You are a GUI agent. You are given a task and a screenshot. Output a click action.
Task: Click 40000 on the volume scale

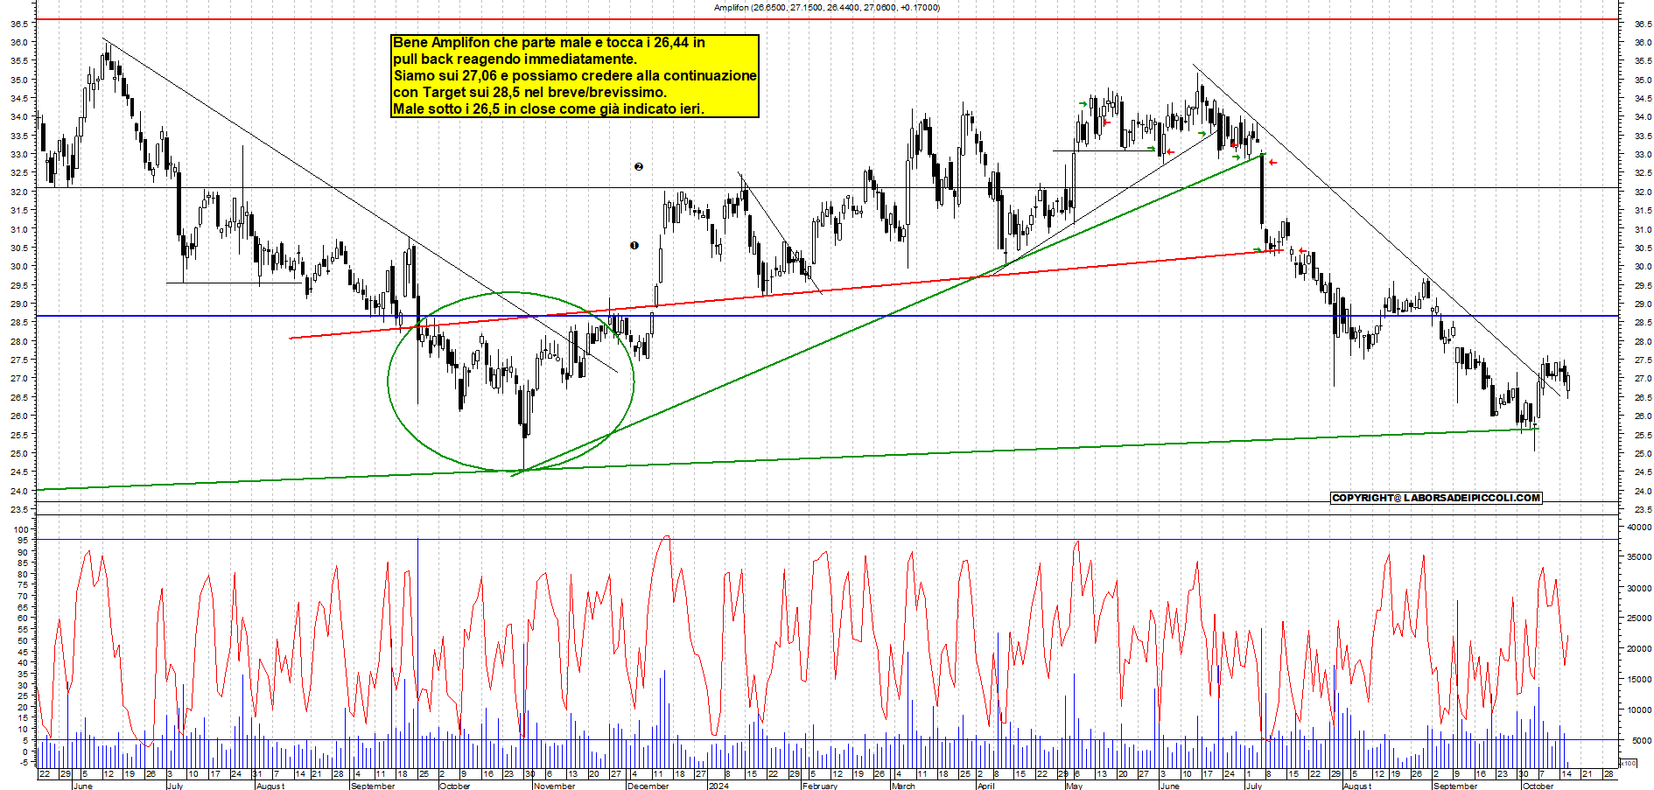pyautogui.click(x=1639, y=528)
